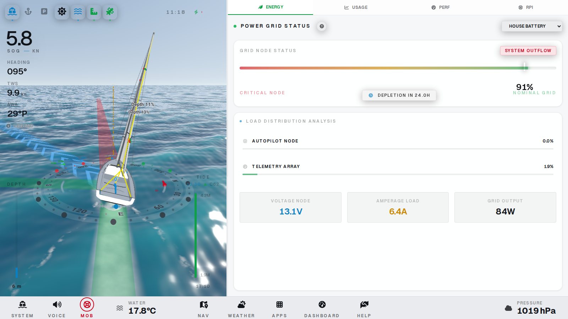Click the green satellite icon
Viewport: 568px width, 319px height.
[110, 12]
